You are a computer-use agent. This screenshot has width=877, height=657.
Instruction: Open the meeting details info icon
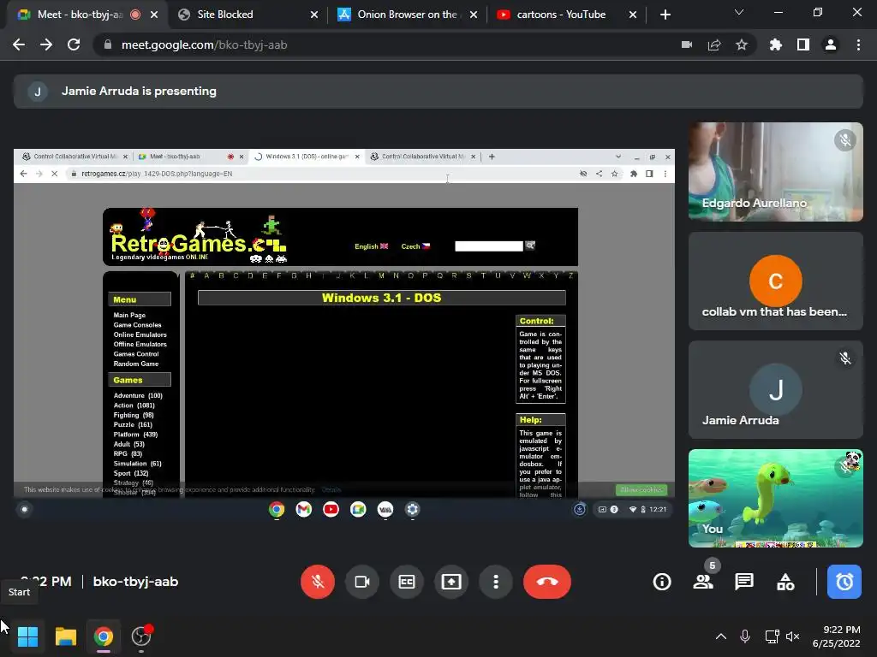tap(662, 582)
